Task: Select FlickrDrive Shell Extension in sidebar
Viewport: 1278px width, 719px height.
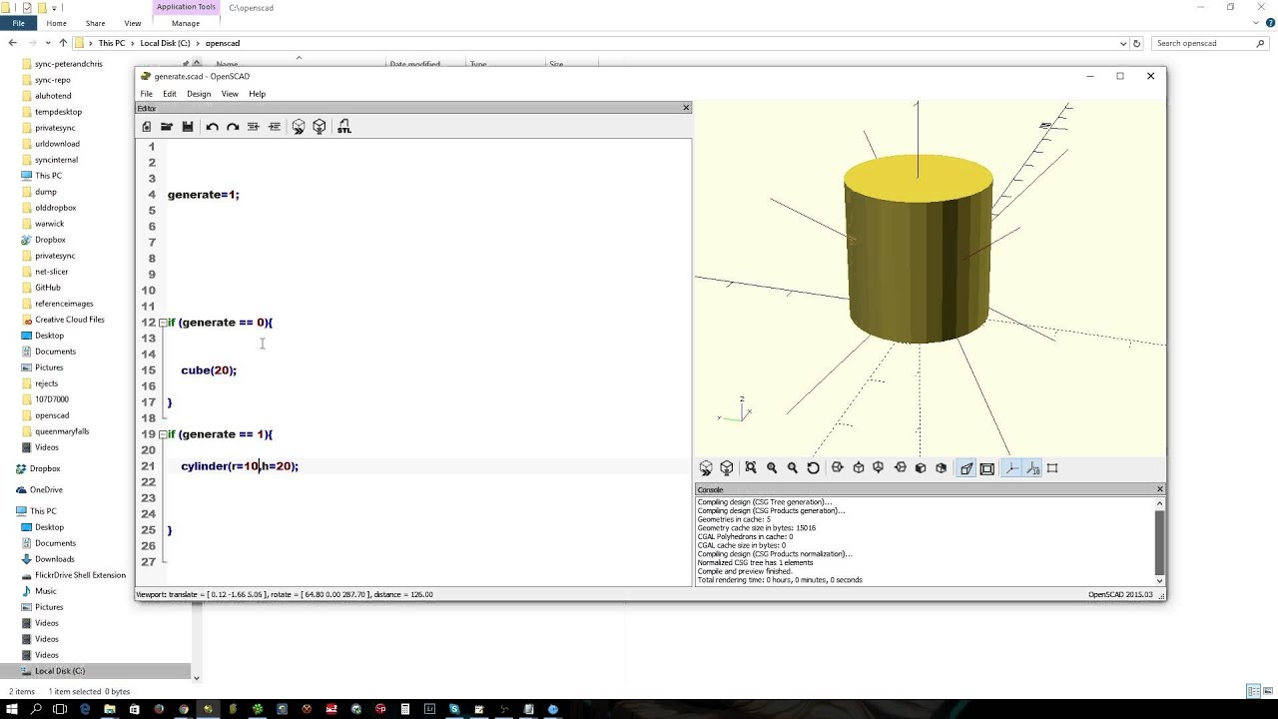Action: (80, 575)
